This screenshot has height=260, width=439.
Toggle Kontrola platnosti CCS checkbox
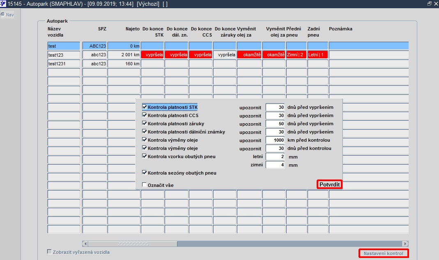(145, 115)
